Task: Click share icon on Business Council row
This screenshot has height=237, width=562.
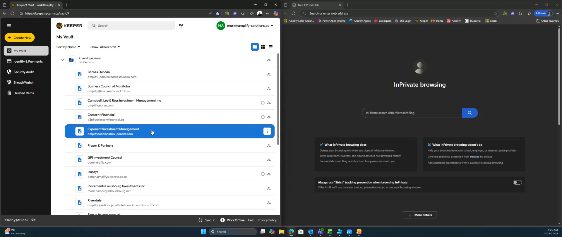Action: click(269, 88)
